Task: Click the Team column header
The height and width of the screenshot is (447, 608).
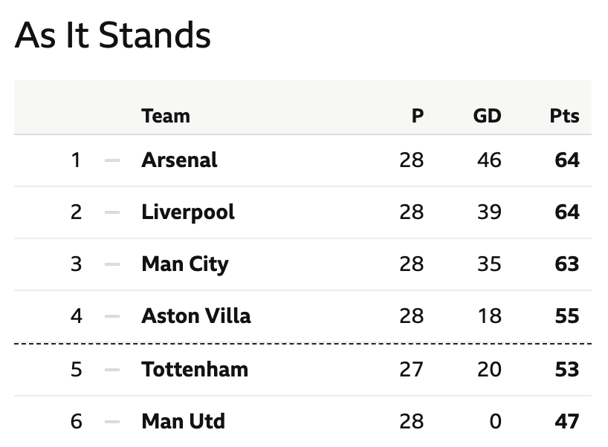Action: (x=166, y=116)
